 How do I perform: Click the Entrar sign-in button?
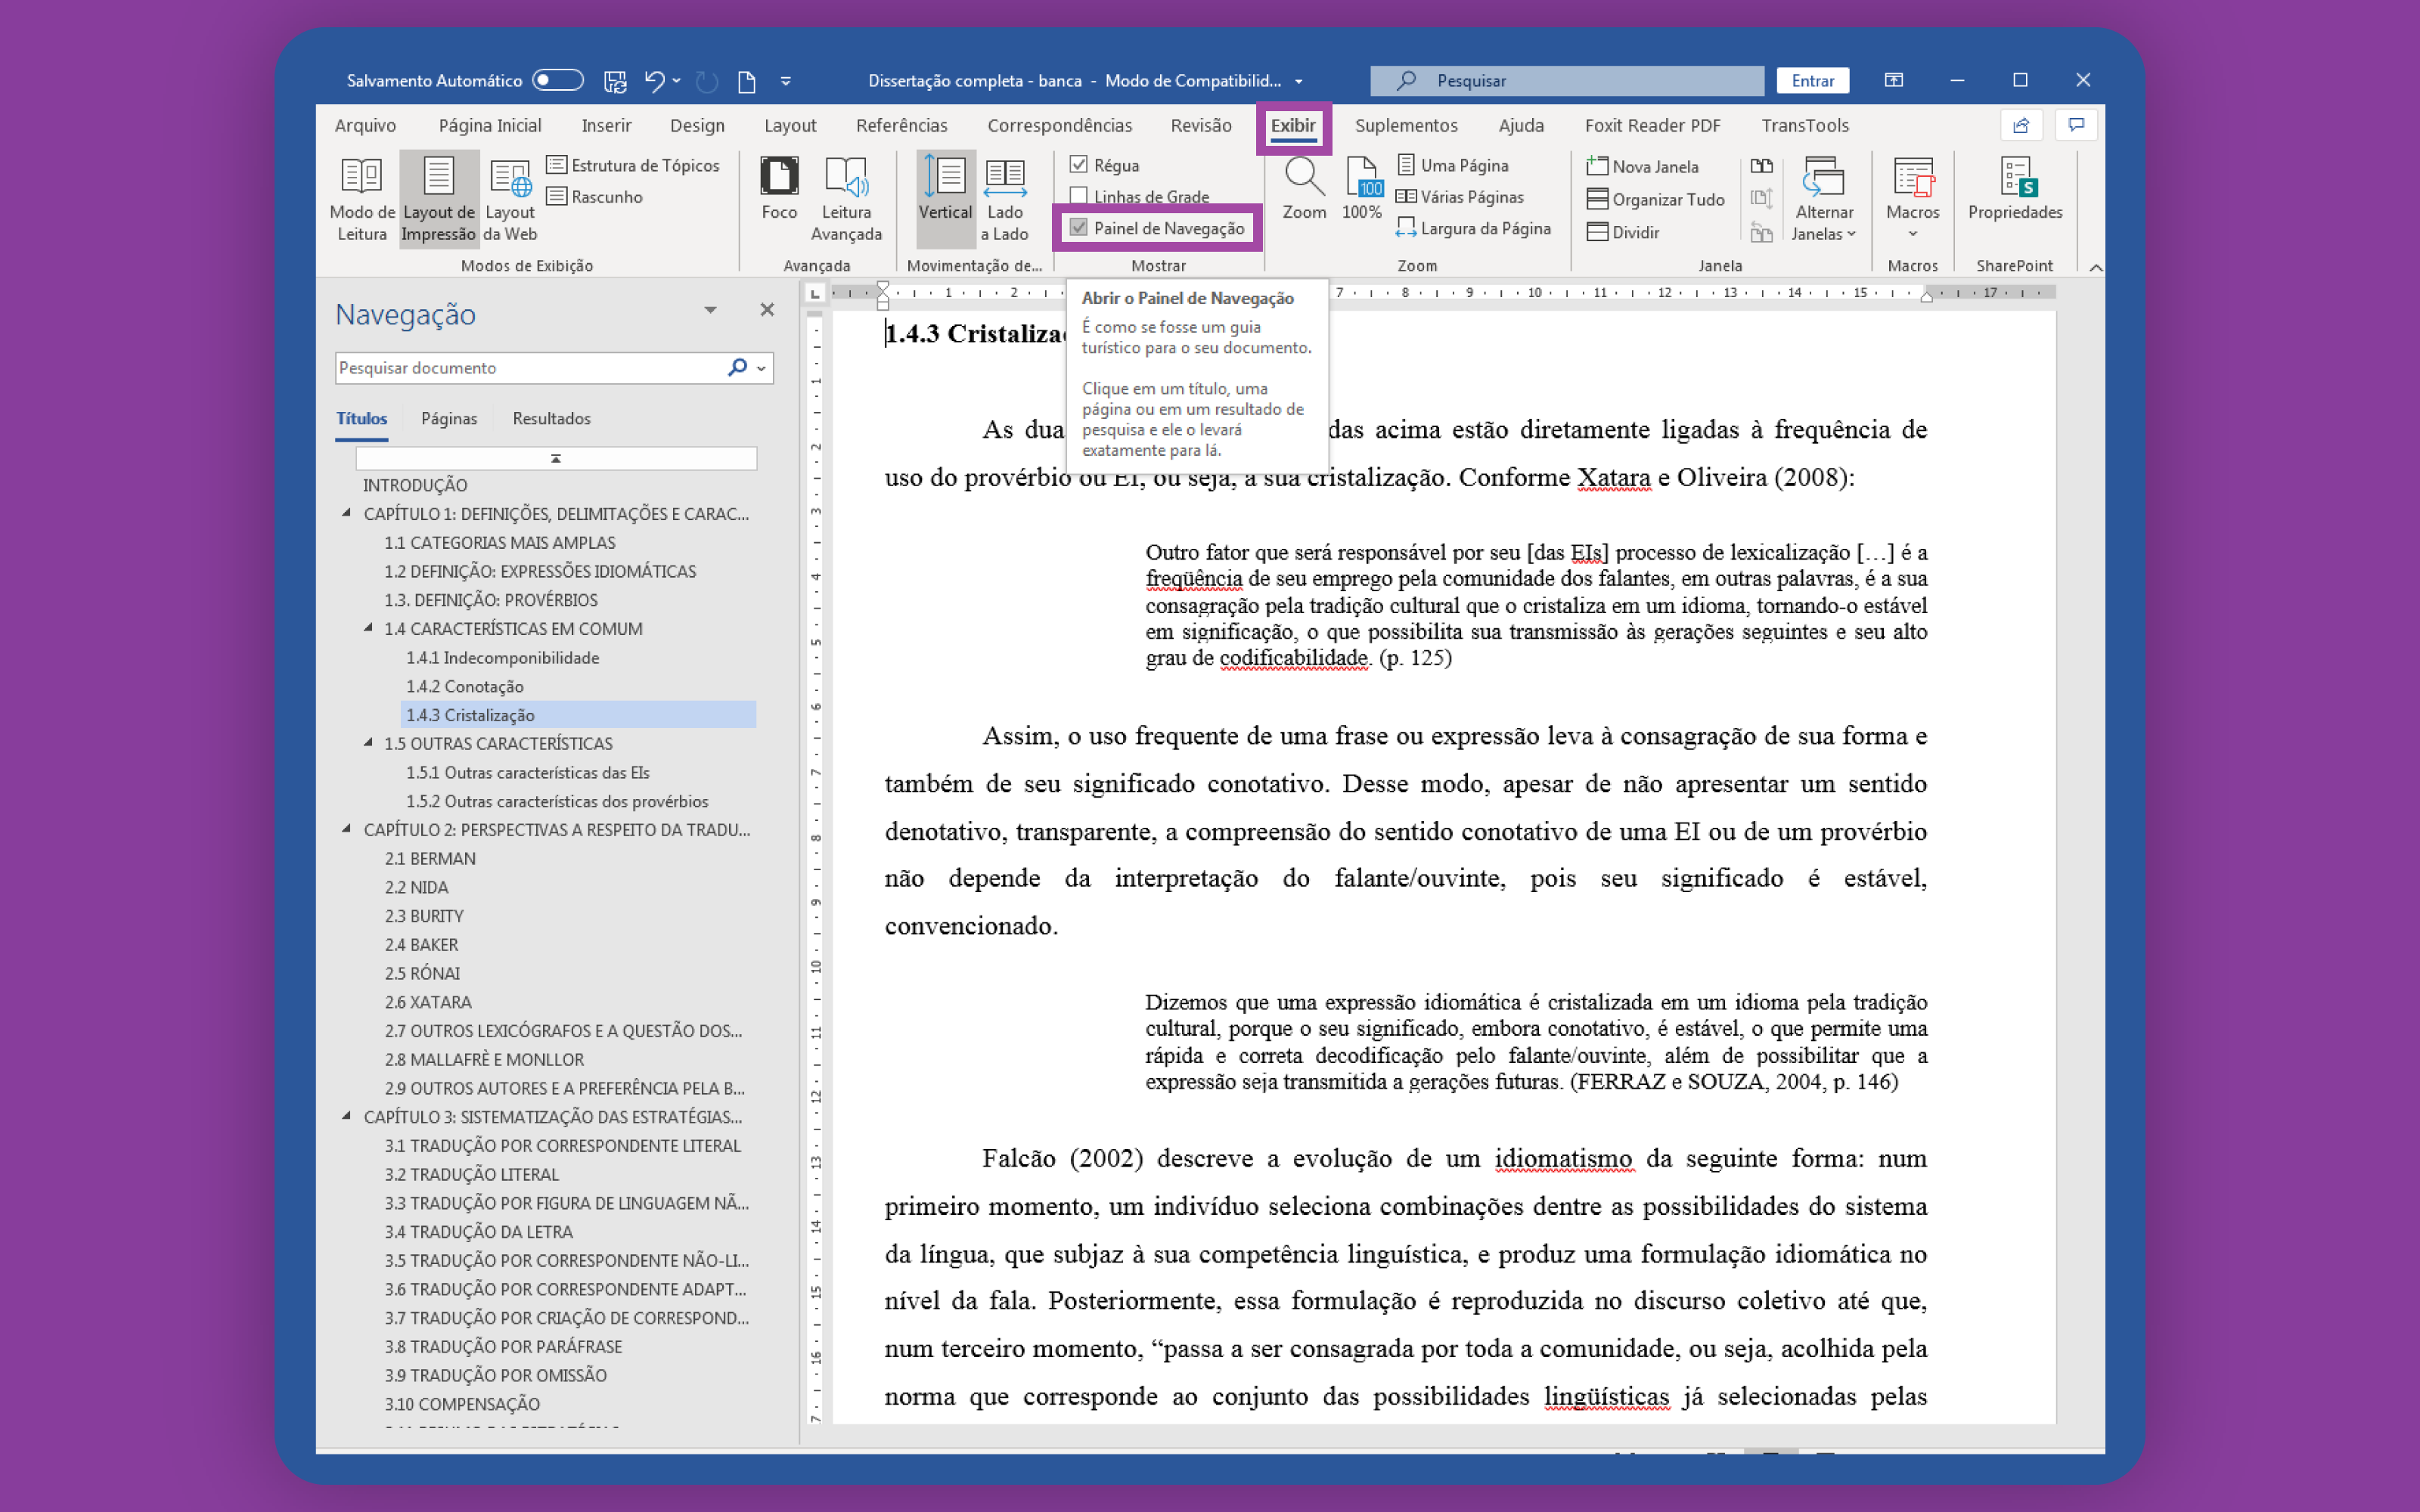(1812, 80)
